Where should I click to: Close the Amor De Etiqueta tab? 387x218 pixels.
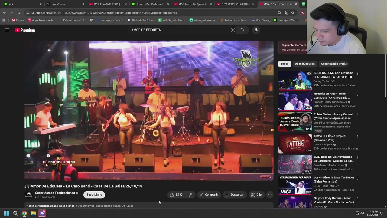296,4
